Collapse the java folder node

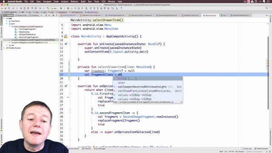7,24
